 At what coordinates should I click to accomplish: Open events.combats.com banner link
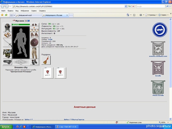point(158,49)
